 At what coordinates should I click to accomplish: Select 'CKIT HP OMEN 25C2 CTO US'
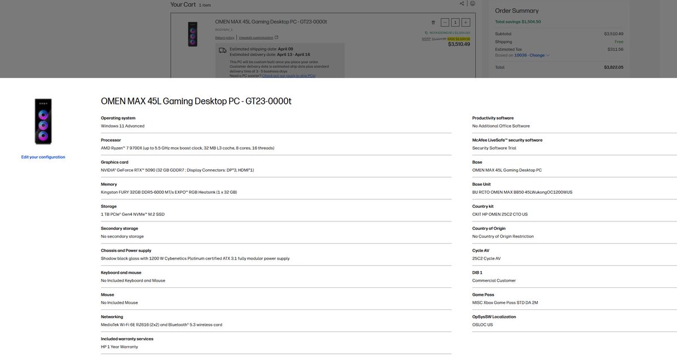[500, 214]
